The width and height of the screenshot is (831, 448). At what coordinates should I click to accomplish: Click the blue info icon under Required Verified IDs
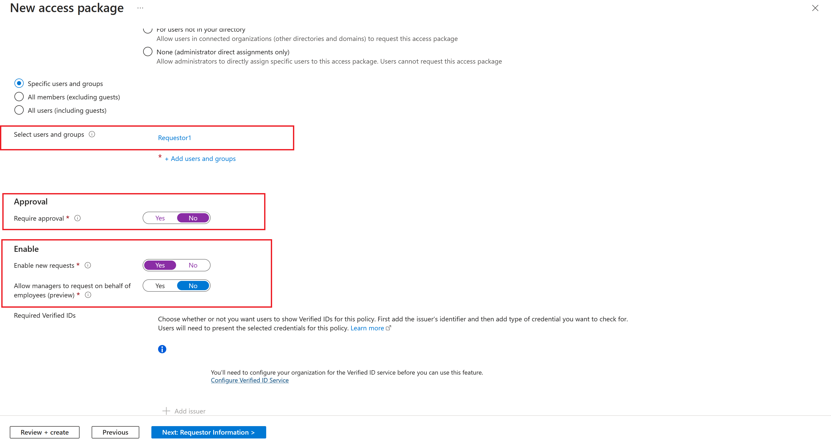[x=162, y=349]
